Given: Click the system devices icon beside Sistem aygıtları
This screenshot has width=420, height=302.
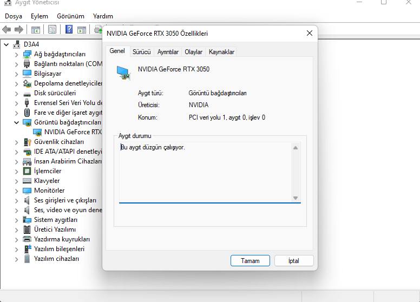Looking at the screenshot, I should [x=27, y=220].
